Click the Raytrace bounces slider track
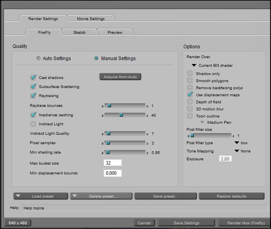Screen dimensions: 271x229 (x=126, y=106)
